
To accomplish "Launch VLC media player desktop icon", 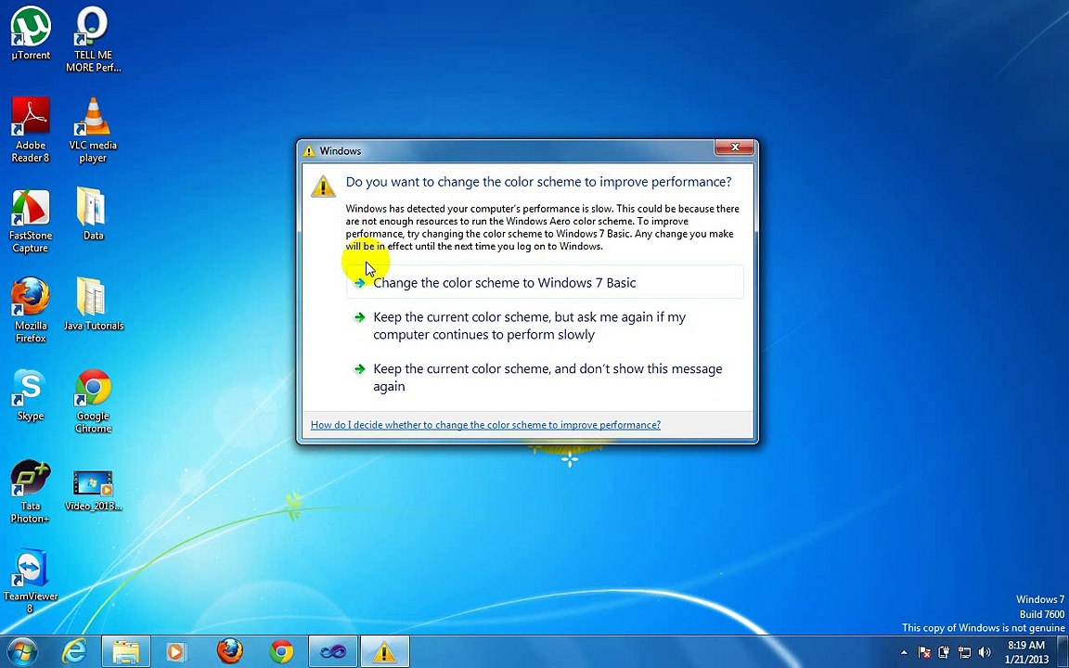I will pyautogui.click(x=93, y=129).
